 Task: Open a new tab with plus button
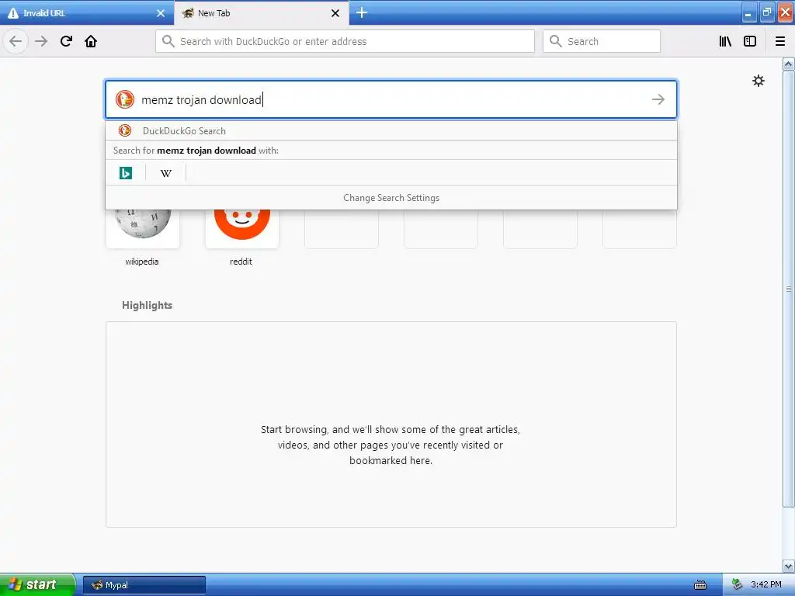point(361,12)
